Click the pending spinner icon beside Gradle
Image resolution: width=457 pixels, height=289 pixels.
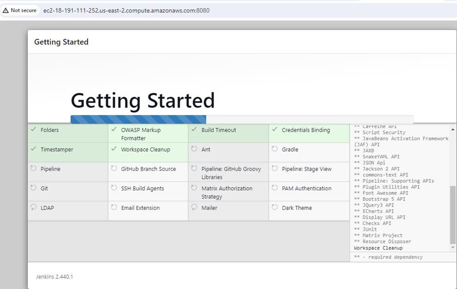click(x=275, y=149)
